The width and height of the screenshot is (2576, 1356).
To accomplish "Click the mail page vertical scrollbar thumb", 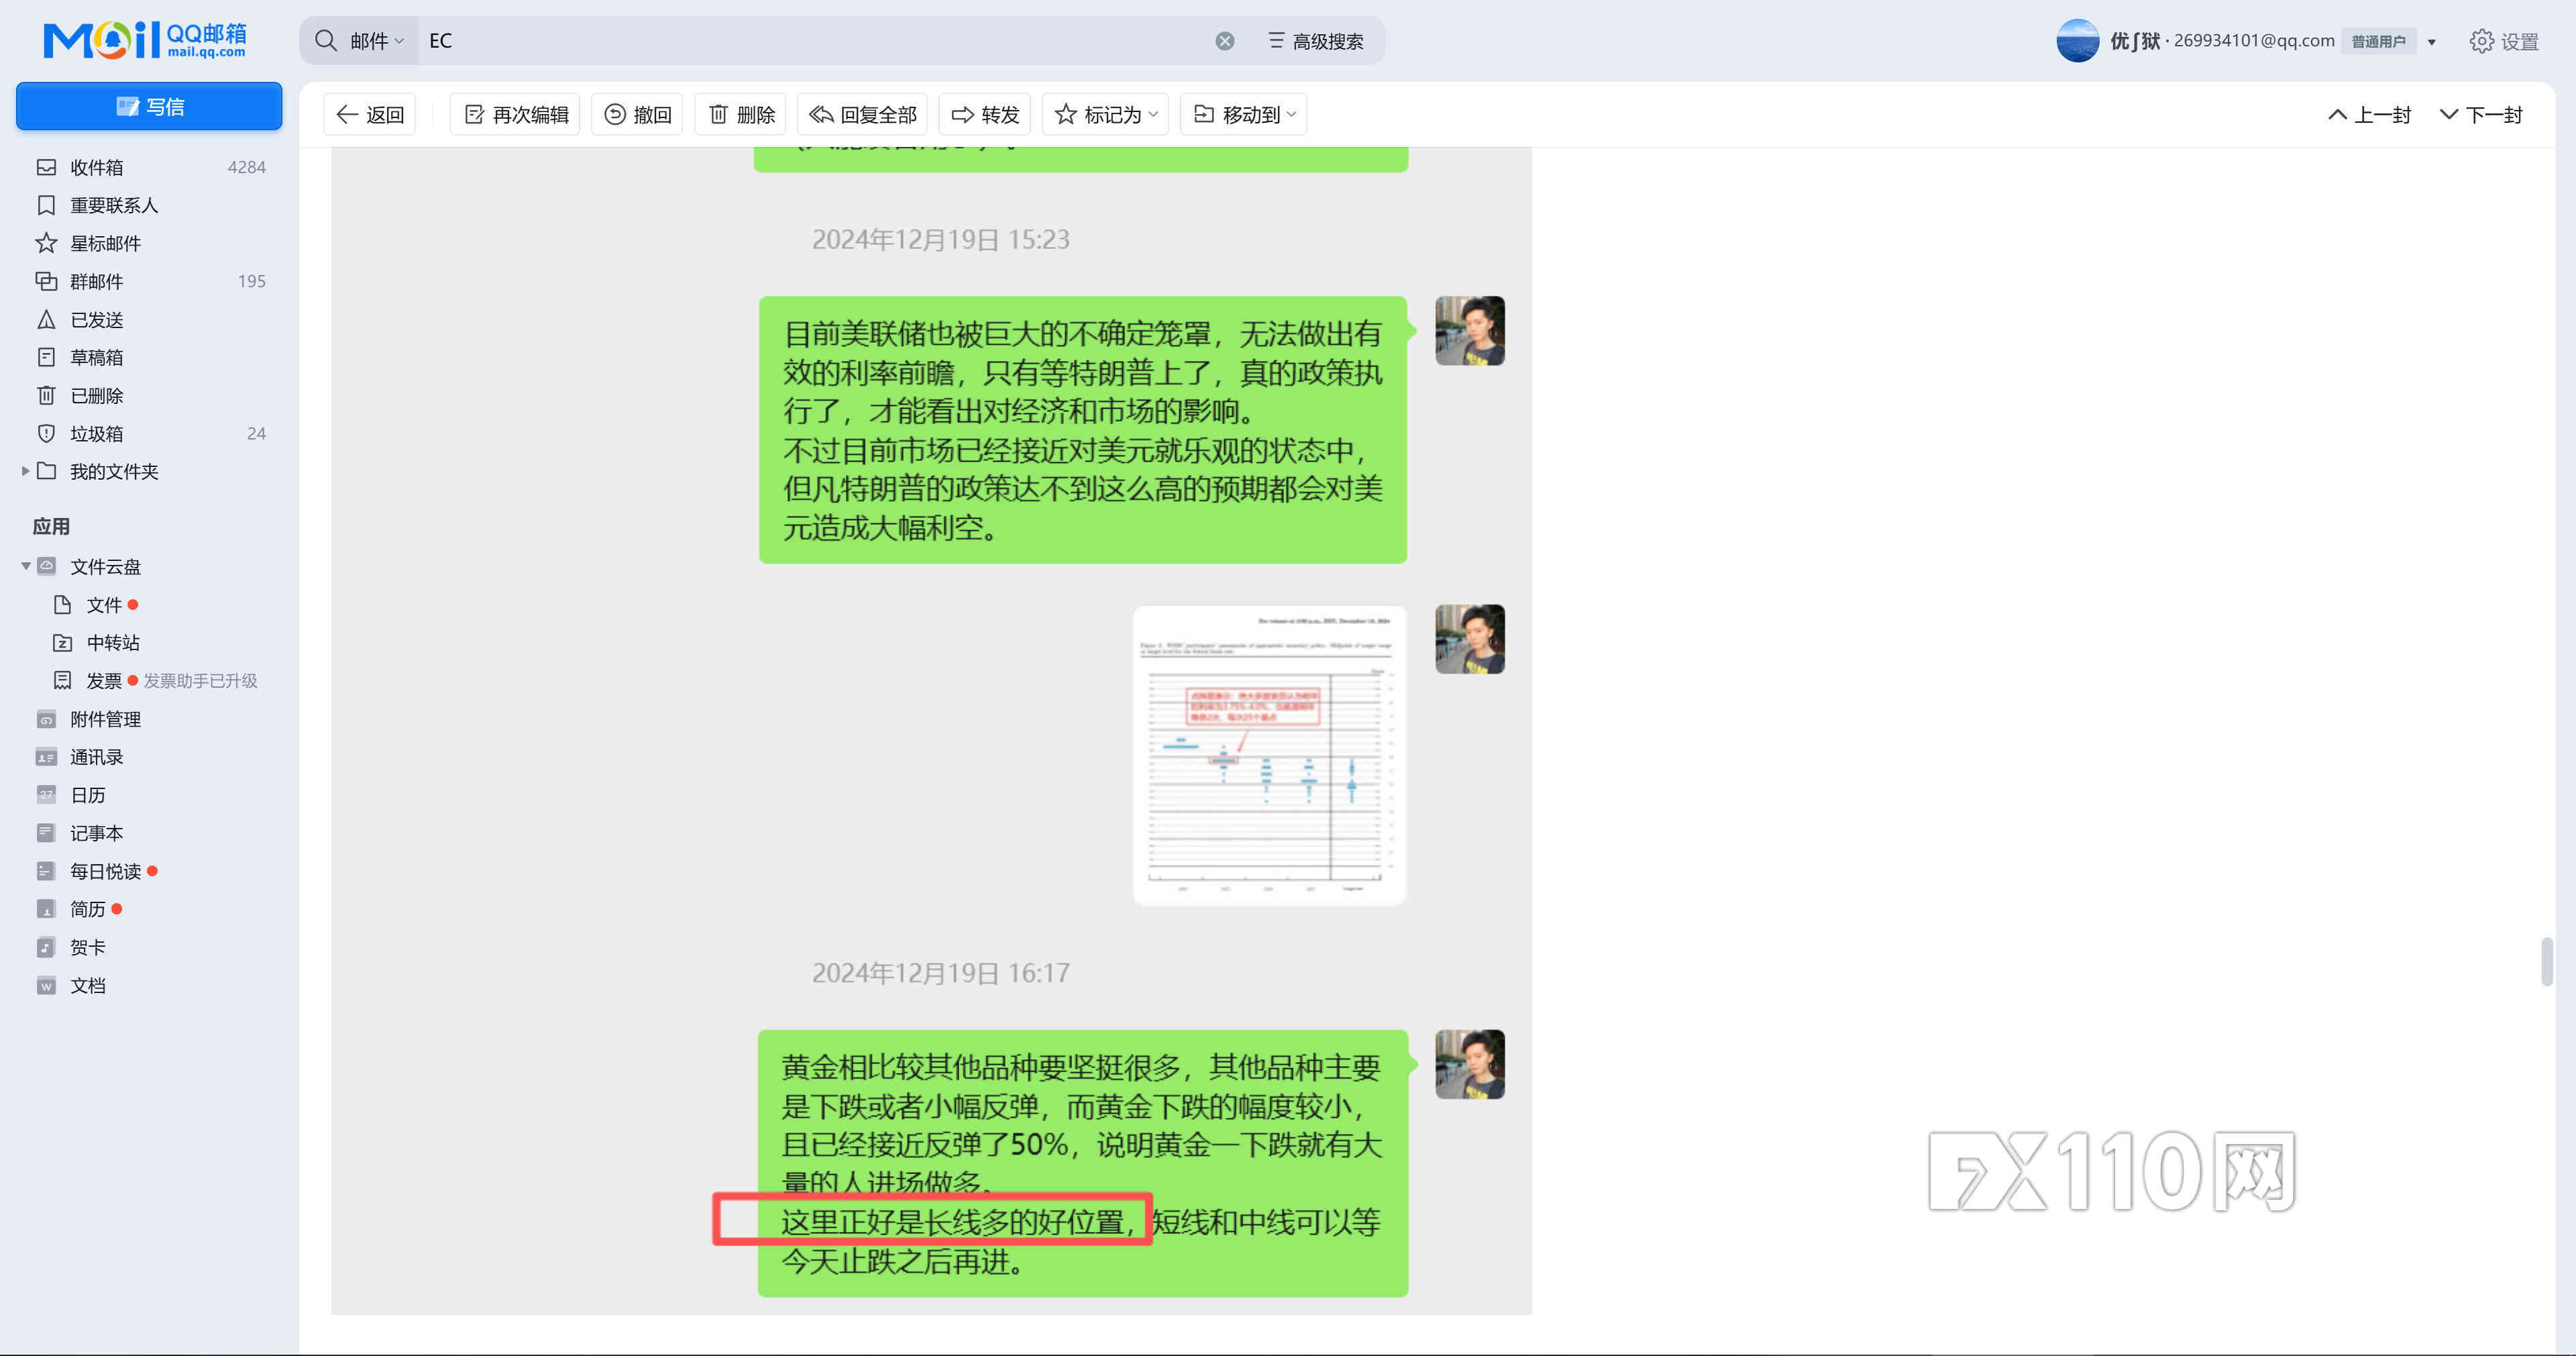I will [2546, 961].
